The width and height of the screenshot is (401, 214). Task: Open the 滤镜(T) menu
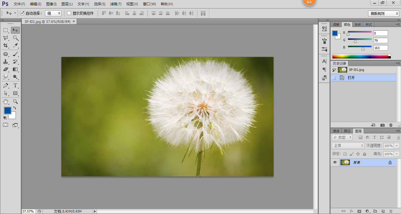click(x=116, y=4)
